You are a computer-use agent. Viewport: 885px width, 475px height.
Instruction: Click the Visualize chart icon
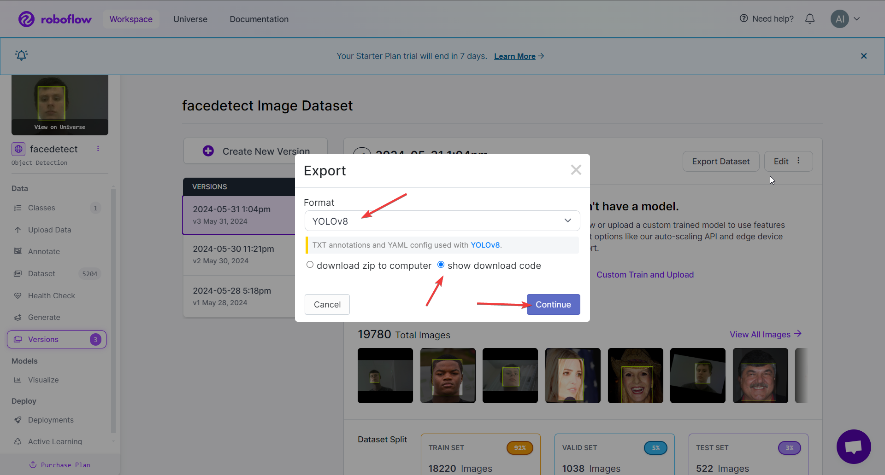(18, 380)
